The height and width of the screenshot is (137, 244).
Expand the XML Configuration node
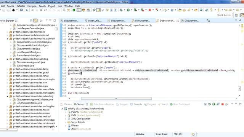66,119
